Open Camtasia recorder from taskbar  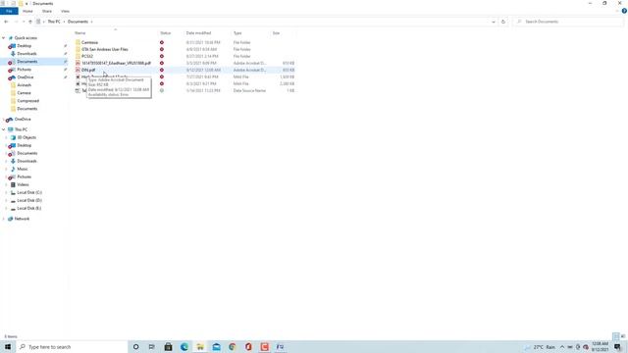(264, 346)
